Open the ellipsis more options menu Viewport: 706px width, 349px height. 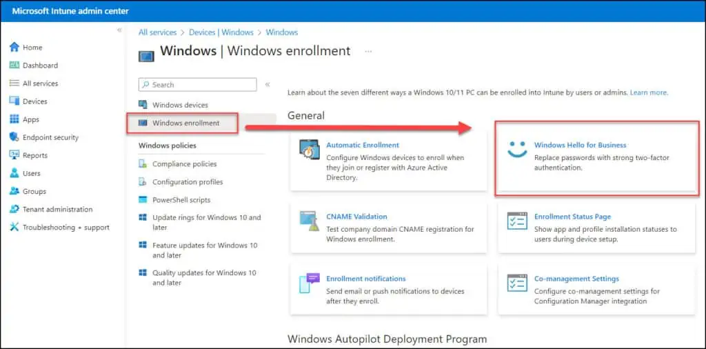[x=368, y=51]
